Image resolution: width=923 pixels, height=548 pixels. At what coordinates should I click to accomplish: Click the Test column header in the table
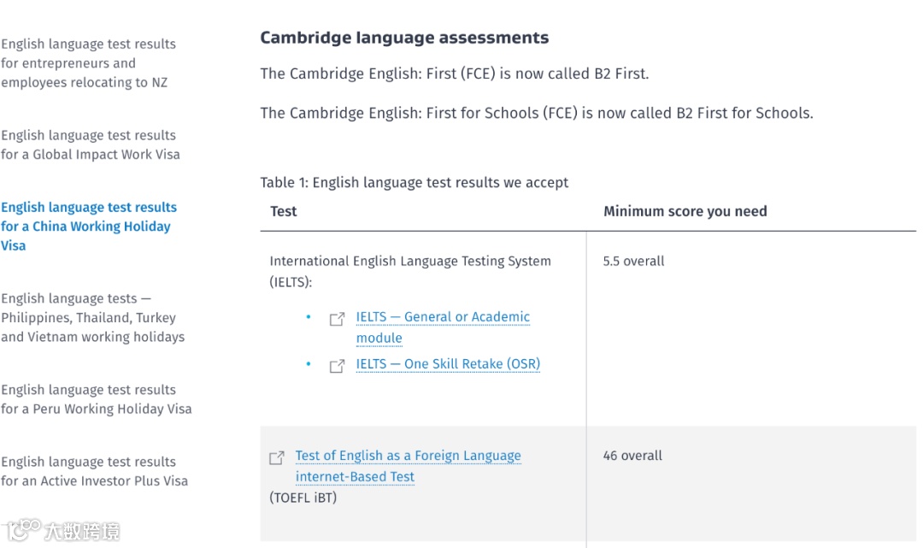[284, 212]
